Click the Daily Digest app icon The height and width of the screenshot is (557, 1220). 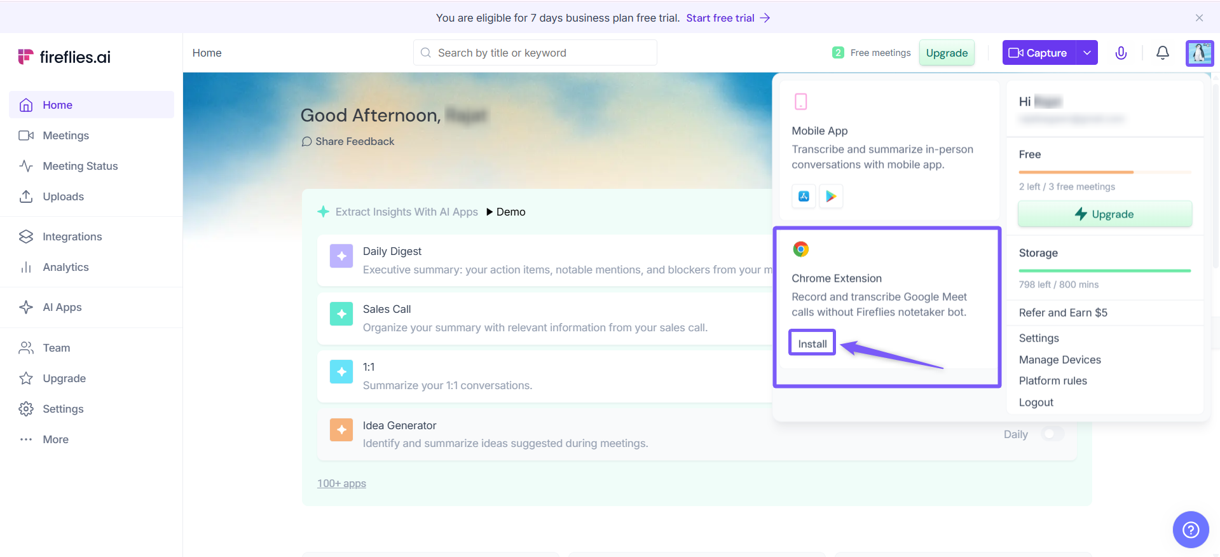coord(341,256)
